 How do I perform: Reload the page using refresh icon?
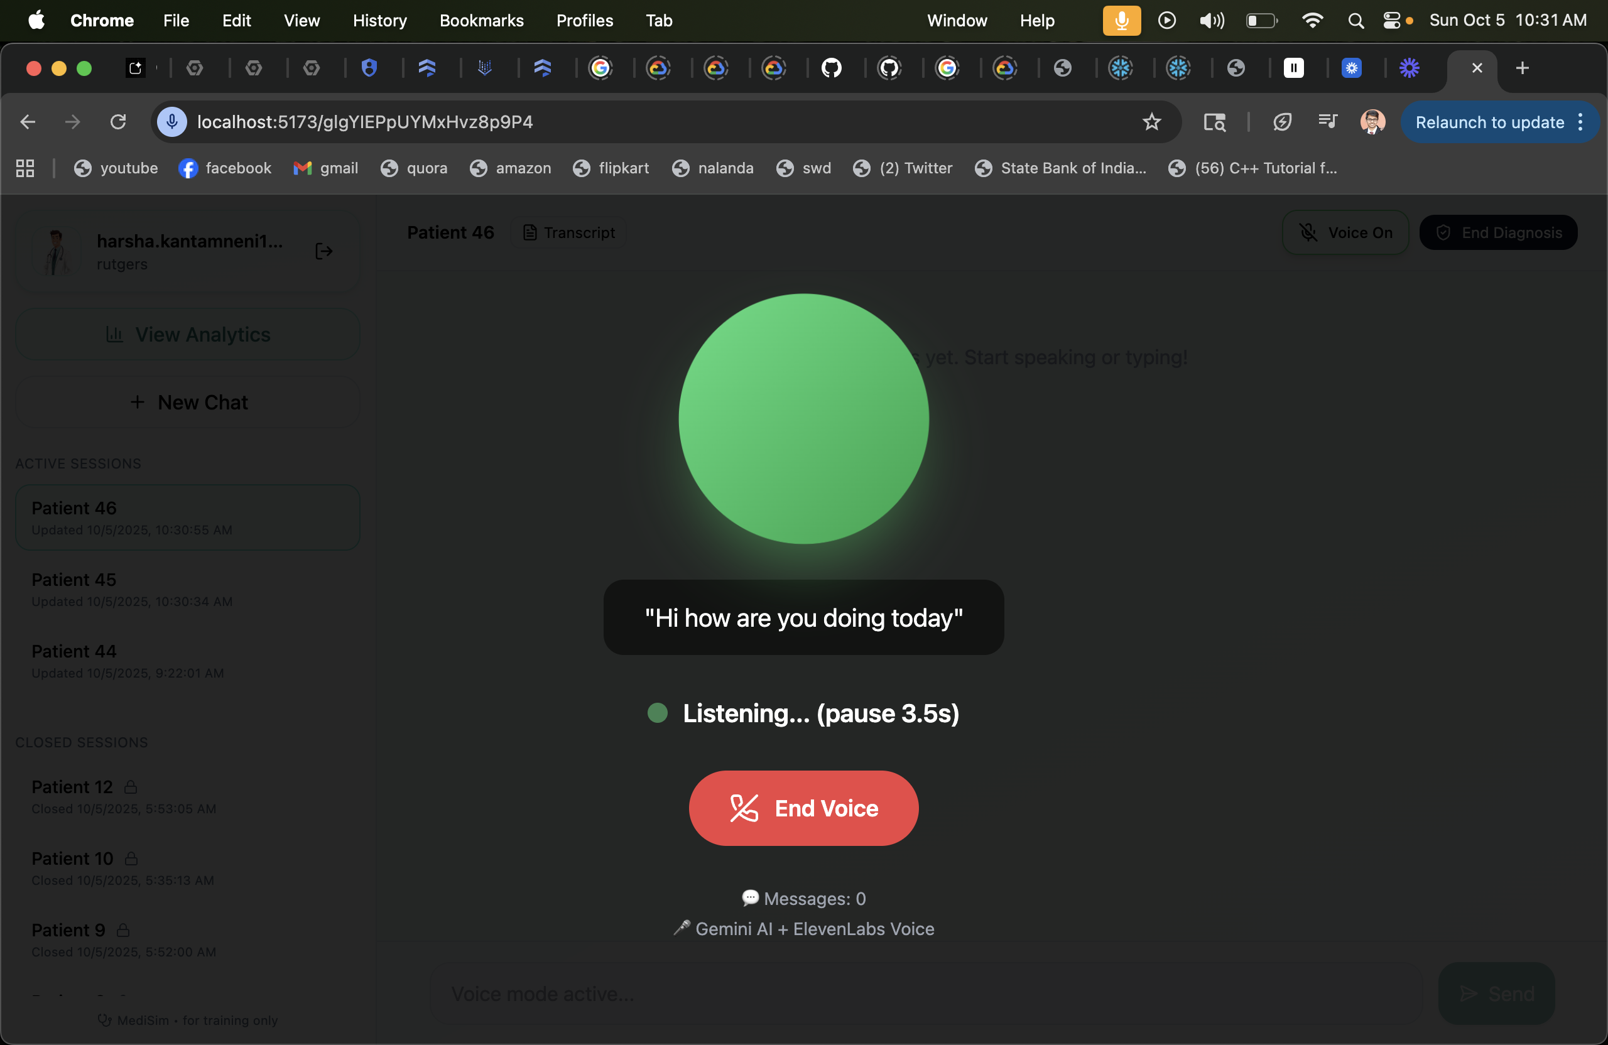(x=118, y=122)
